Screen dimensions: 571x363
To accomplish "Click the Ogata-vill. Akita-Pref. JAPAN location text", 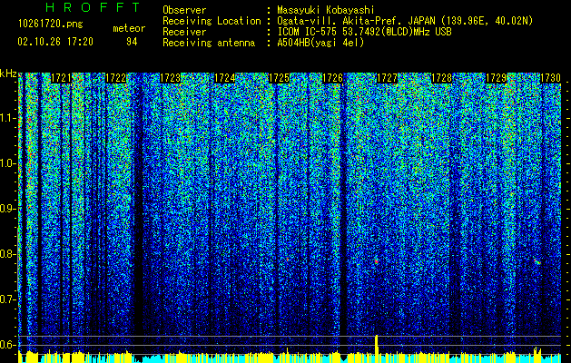I will [405, 21].
